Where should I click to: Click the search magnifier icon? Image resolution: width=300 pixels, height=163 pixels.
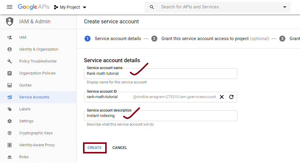152,7
